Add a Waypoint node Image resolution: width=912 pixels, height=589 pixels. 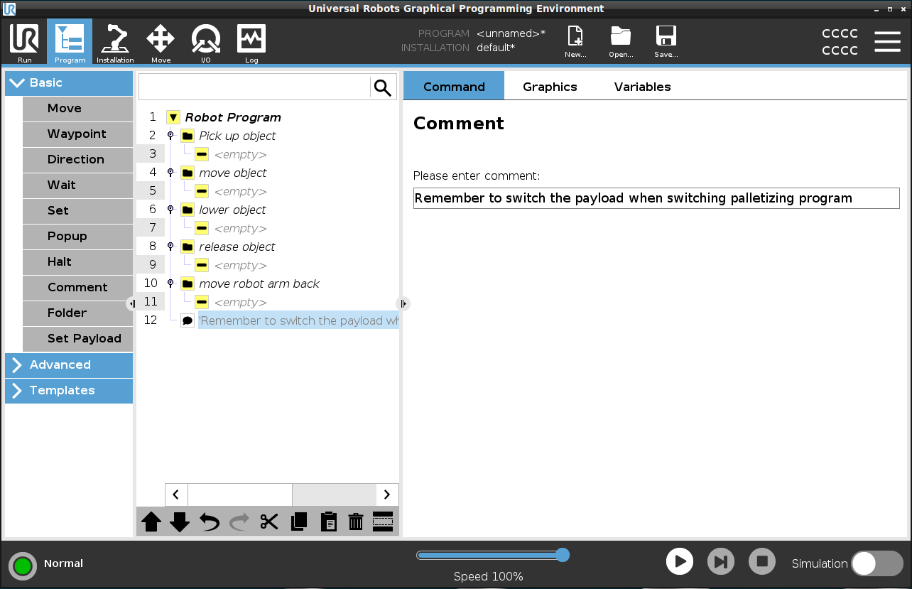(x=77, y=134)
